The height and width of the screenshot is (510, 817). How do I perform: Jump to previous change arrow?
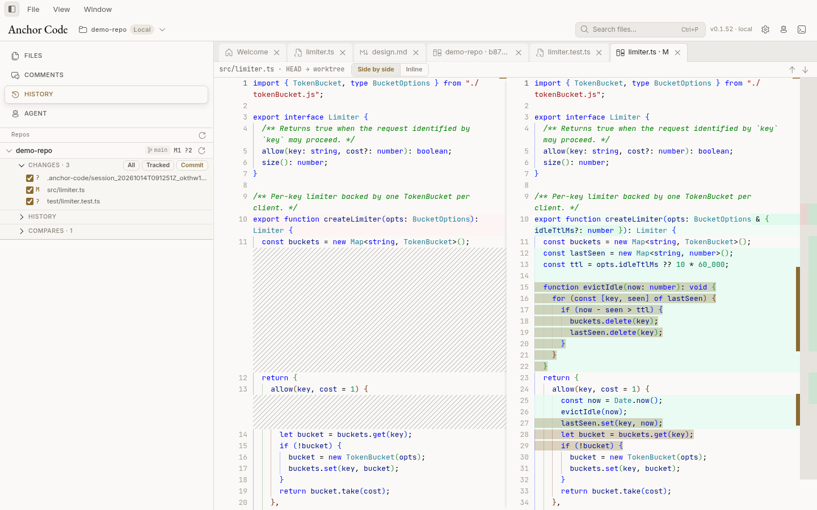click(792, 70)
